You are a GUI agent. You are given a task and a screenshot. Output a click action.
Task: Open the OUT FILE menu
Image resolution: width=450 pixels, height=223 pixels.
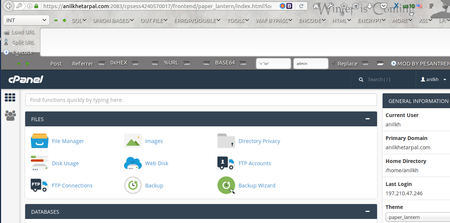pos(154,20)
